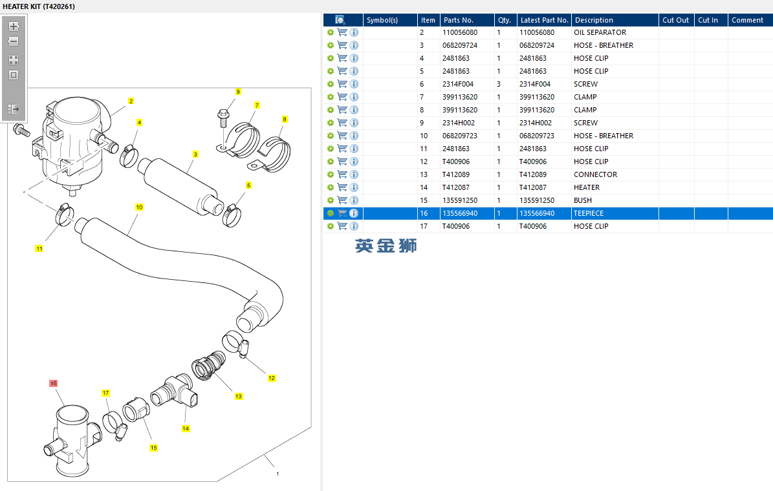Select part number T412089 in Latest Part No. column

click(x=544, y=174)
